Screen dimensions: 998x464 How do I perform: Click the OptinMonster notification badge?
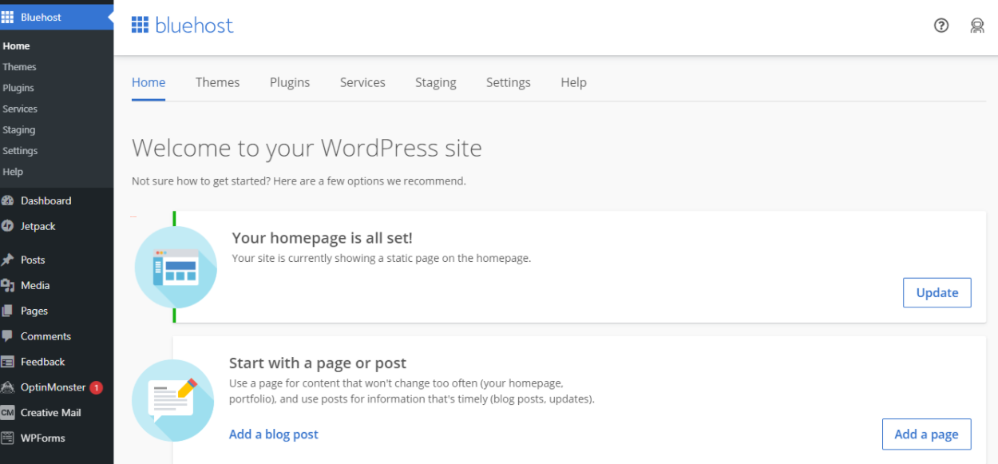(96, 387)
